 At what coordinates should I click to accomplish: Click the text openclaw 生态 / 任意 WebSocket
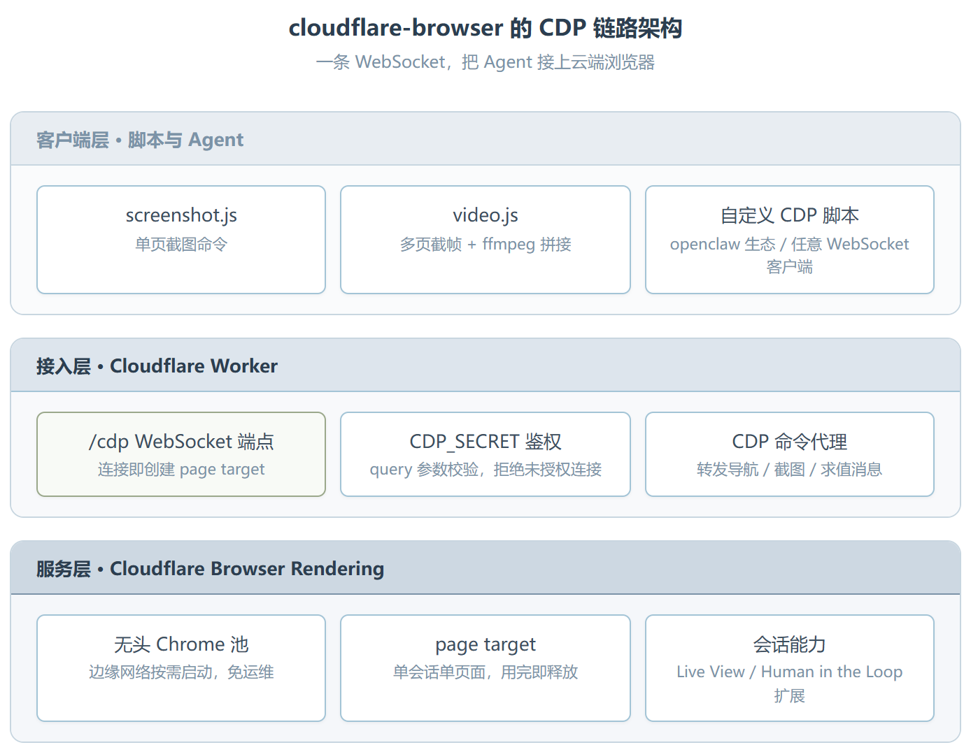pos(790,245)
